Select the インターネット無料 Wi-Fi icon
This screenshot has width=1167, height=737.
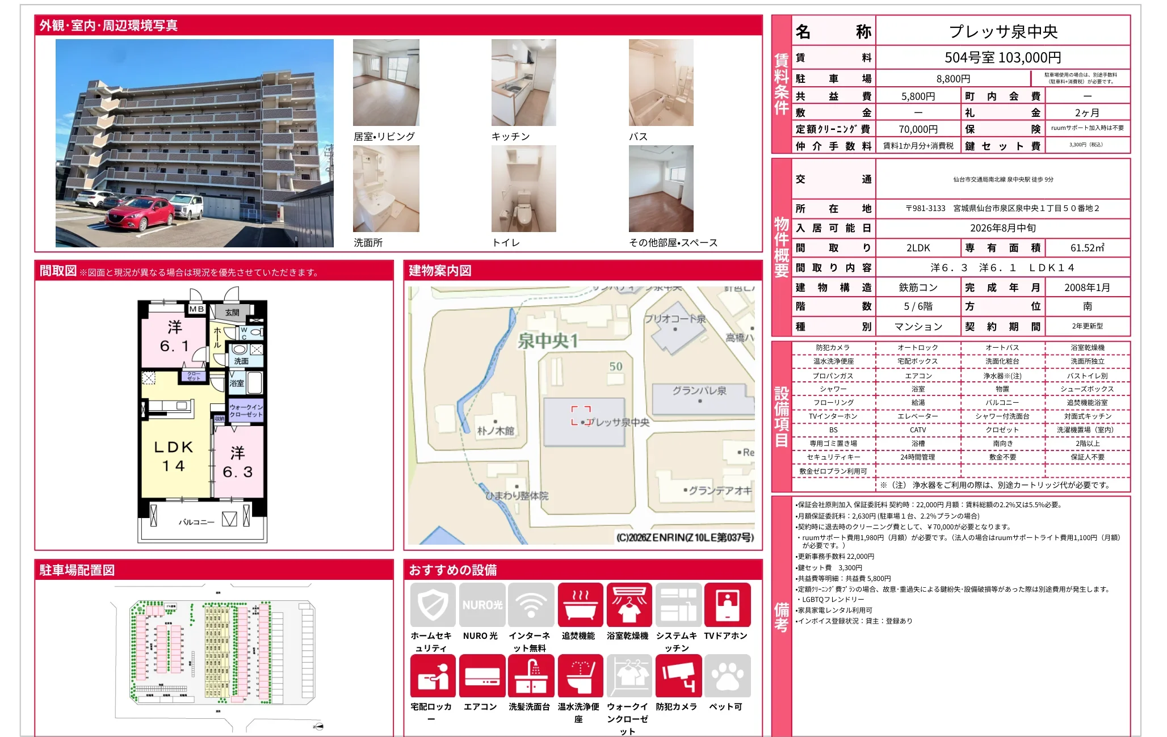(x=531, y=604)
